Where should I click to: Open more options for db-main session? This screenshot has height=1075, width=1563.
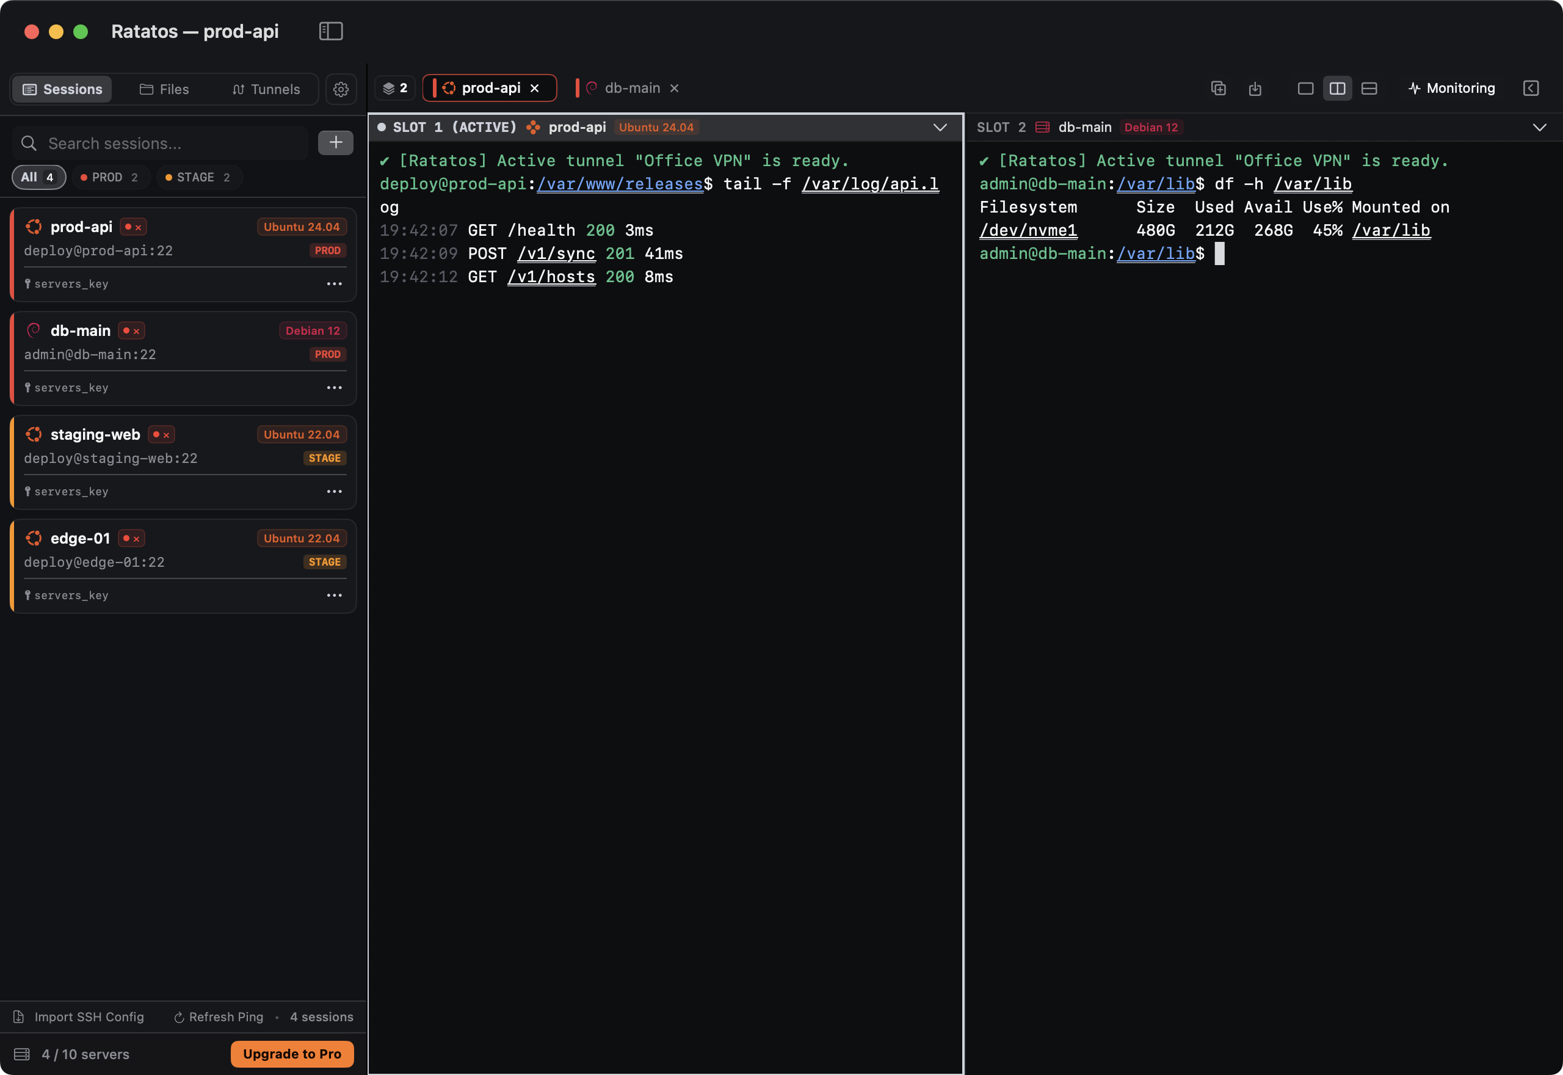[334, 387]
